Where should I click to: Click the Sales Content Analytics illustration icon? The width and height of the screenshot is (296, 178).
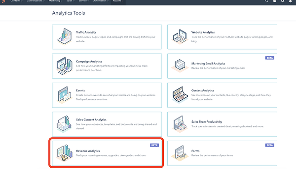64,124
